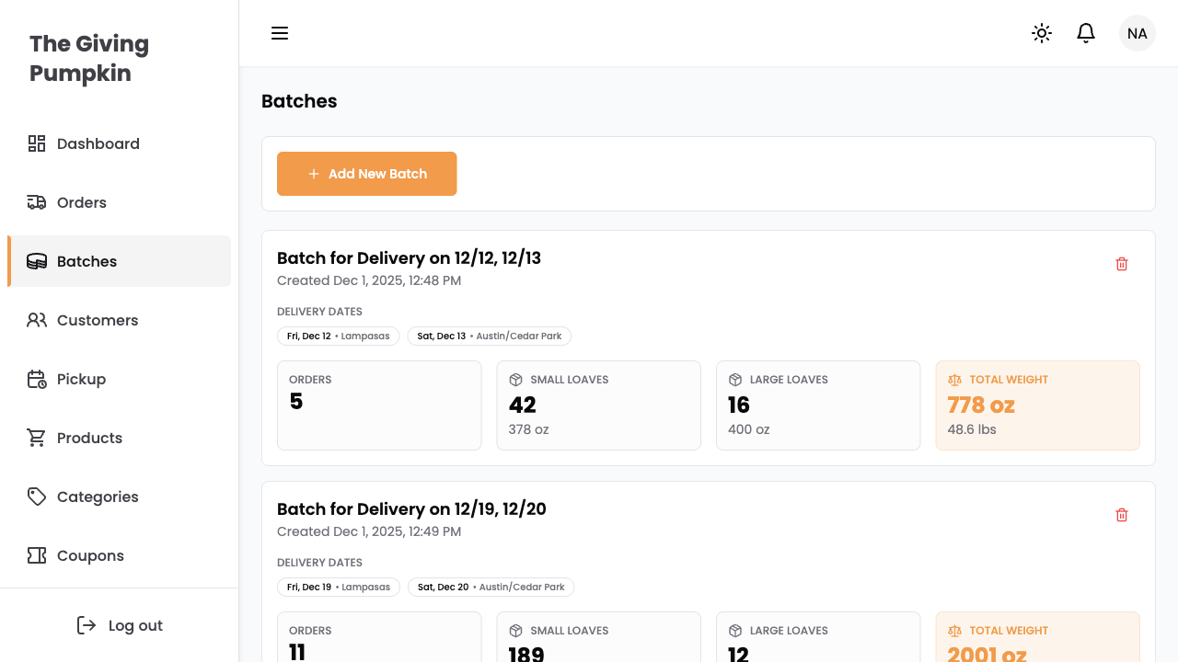The width and height of the screenshot is (1178, 662).
Task: Select the Batches stacked-bread icon
Action: click(36, 261)
